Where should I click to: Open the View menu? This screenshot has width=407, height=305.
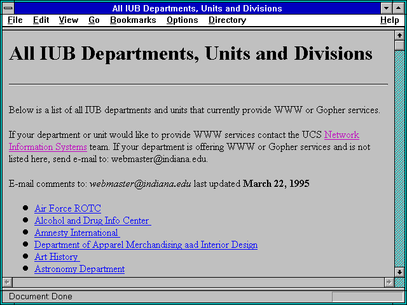pos(69,20)
